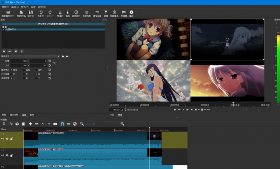
Task: Lift clip with timeline up-arrow icon
Action: point(43,124)
